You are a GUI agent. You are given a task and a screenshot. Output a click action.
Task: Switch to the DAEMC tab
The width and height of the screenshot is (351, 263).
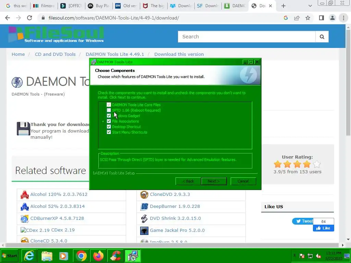(235, 6)
